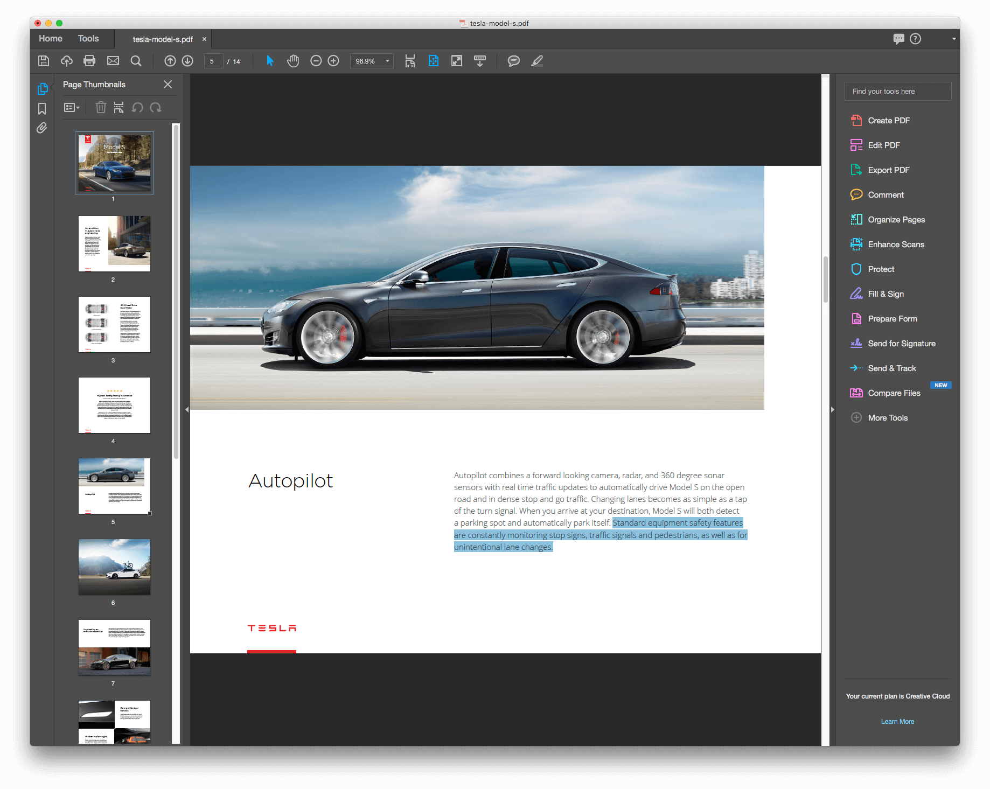Activate the Hand pan tool
This screenshot has width=990, height=789.
click(293, 61)
